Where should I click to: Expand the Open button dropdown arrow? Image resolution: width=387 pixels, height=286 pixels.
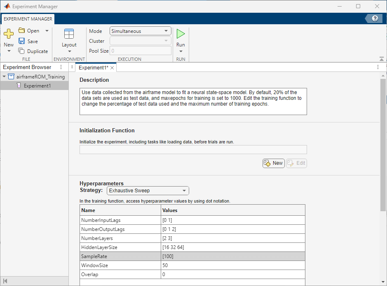(47, 30)
